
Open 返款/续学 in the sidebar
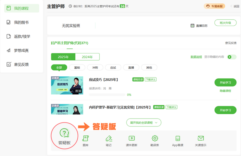click(x=22, y=36)
